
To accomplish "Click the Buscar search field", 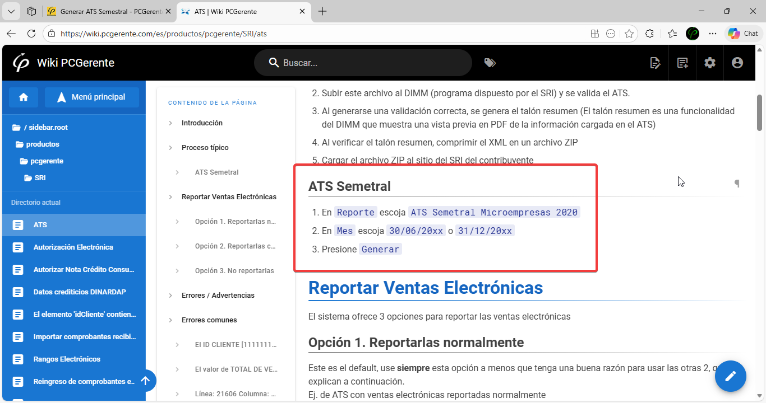I will click(370, 63).
